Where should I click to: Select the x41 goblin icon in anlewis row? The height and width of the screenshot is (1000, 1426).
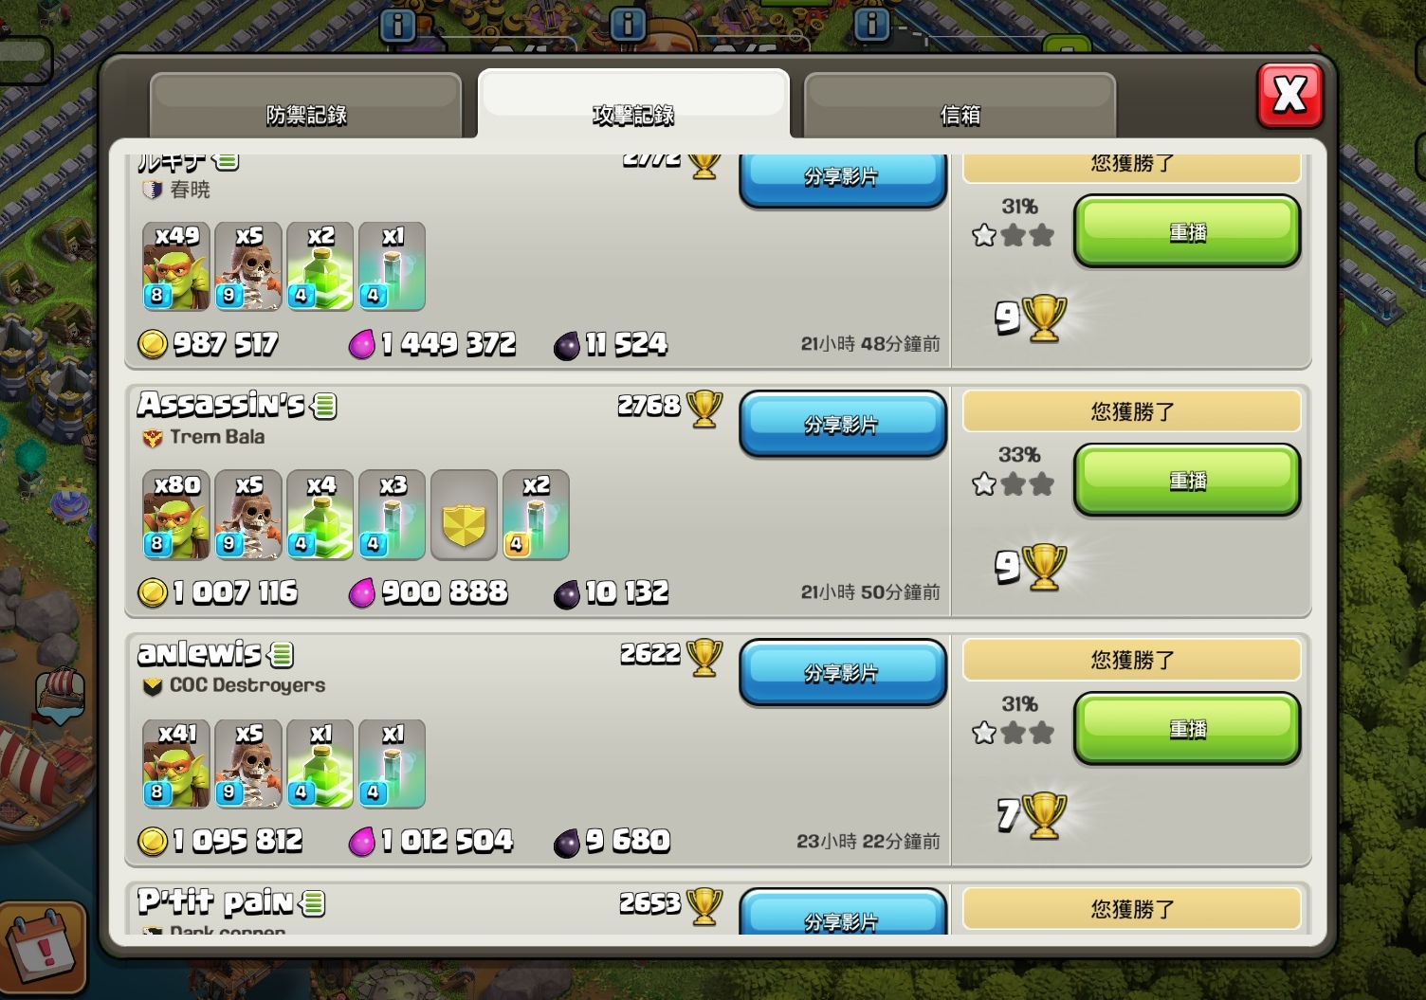176,764
